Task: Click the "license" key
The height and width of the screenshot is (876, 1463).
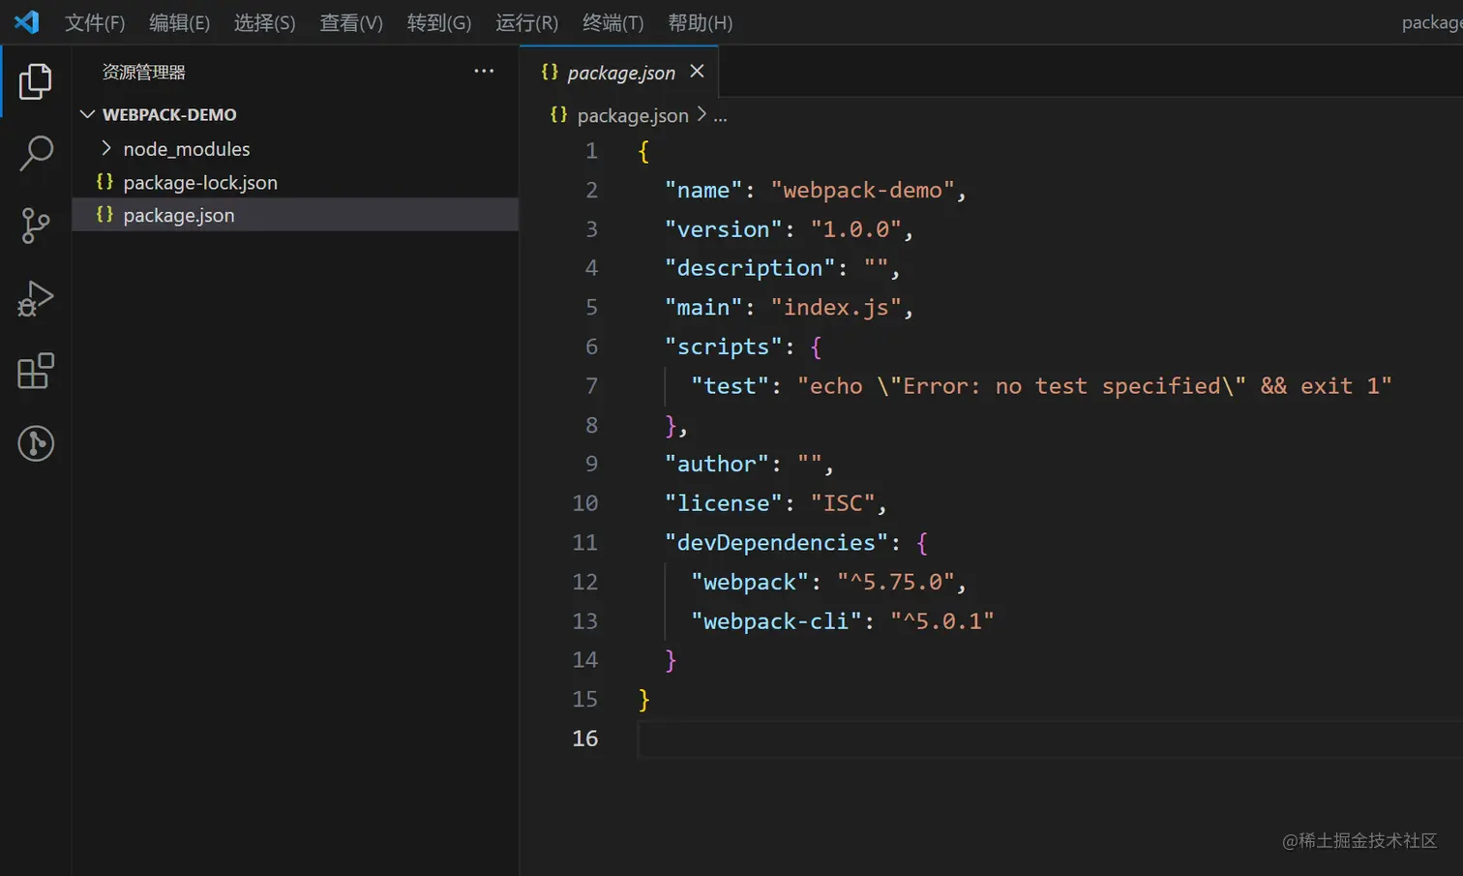Action: click(723, 503)
